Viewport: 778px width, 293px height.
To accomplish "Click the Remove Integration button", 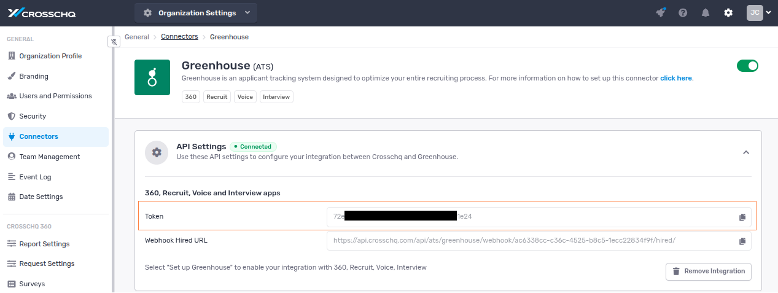I will point(708,272).
